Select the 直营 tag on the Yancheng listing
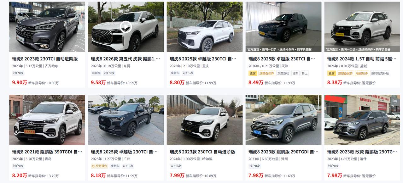Image resolution: width=403 pixels, height=183 pixels. 331,73
